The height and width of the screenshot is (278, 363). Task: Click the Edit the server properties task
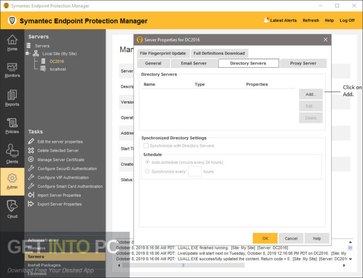point(60,142)
